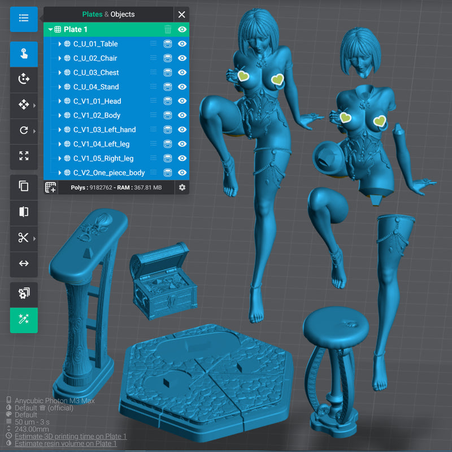Click the Duplicate objects icon

coord(24,186)
